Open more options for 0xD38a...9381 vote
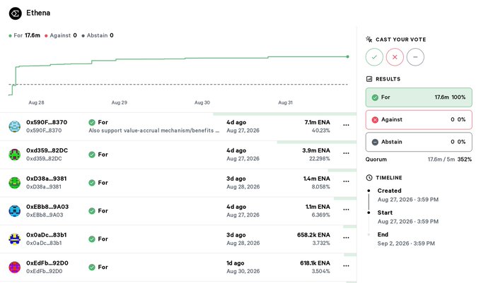481x283 pixels. tap(346, 181)
